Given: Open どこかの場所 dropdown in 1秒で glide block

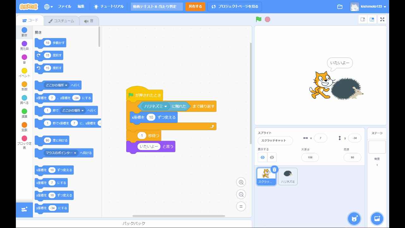Looking at the screenshot, I should click(x=73, y=111).
